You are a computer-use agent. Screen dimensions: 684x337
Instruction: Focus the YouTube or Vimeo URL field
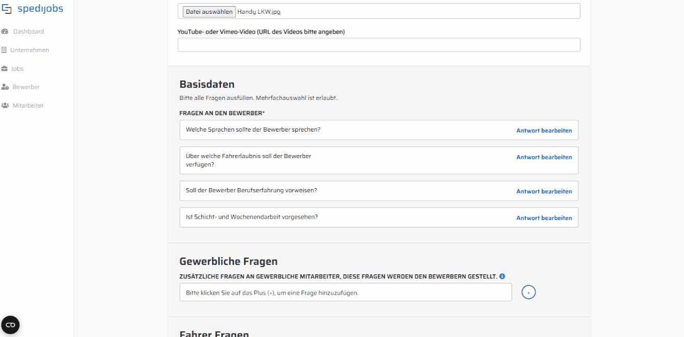click(378, 45)
